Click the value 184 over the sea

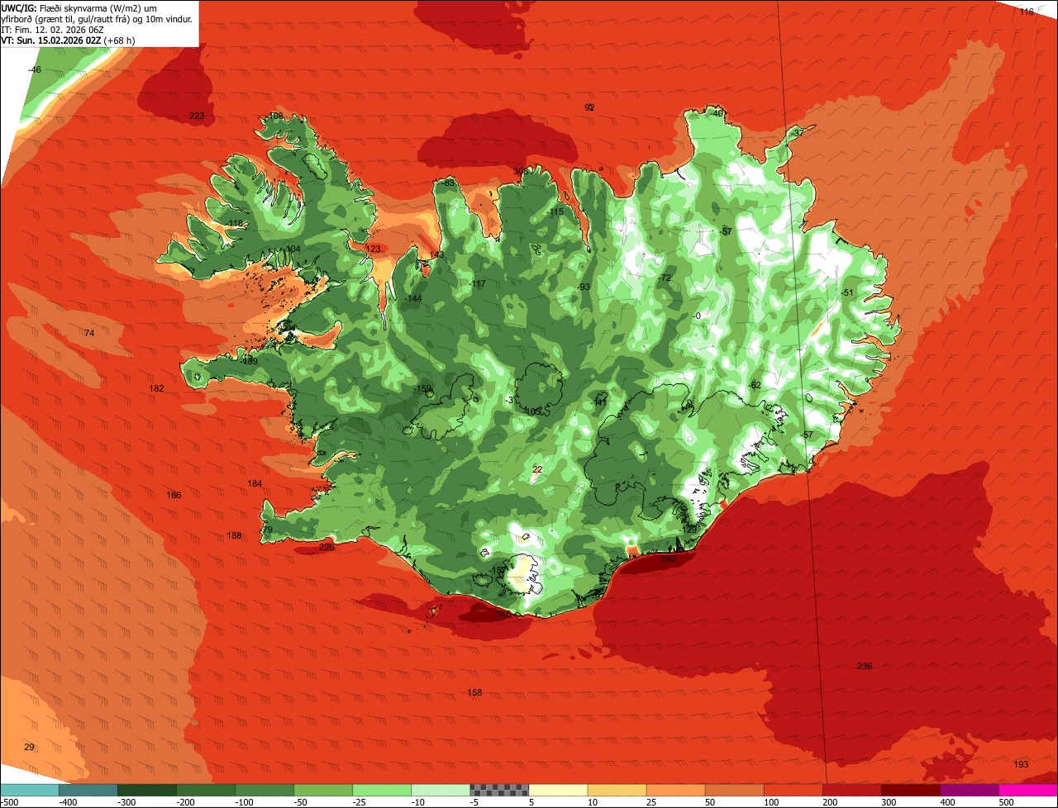point(255,483)
